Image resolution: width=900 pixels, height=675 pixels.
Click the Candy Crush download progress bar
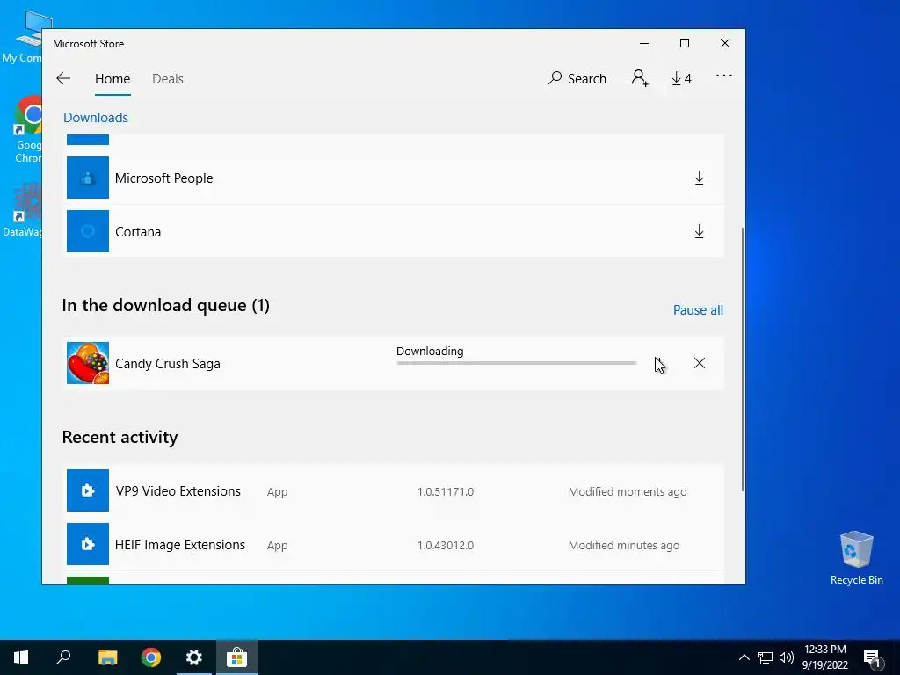click(517, 363)
